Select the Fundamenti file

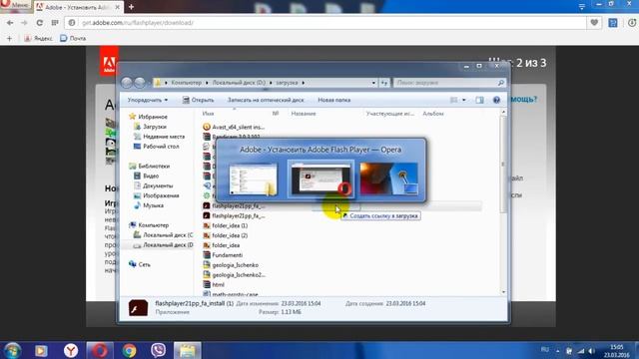(223, 255)
